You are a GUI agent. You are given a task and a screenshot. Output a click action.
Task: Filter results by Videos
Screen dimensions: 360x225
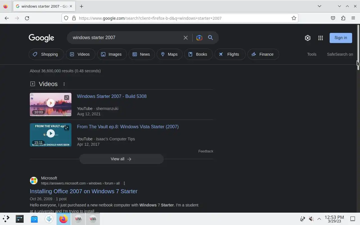[80, 54]
